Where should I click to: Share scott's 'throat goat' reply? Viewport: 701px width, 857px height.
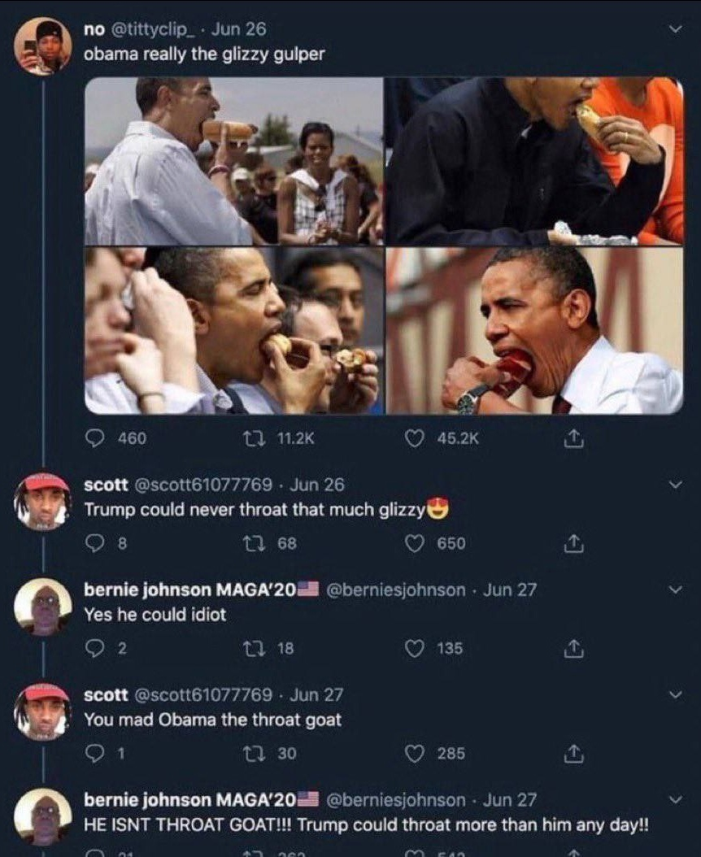coord(573,753)
